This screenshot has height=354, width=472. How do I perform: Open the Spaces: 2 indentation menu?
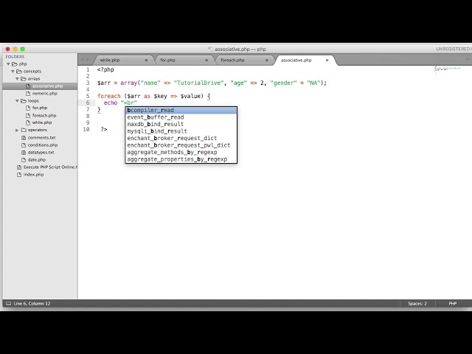(417, 303)
